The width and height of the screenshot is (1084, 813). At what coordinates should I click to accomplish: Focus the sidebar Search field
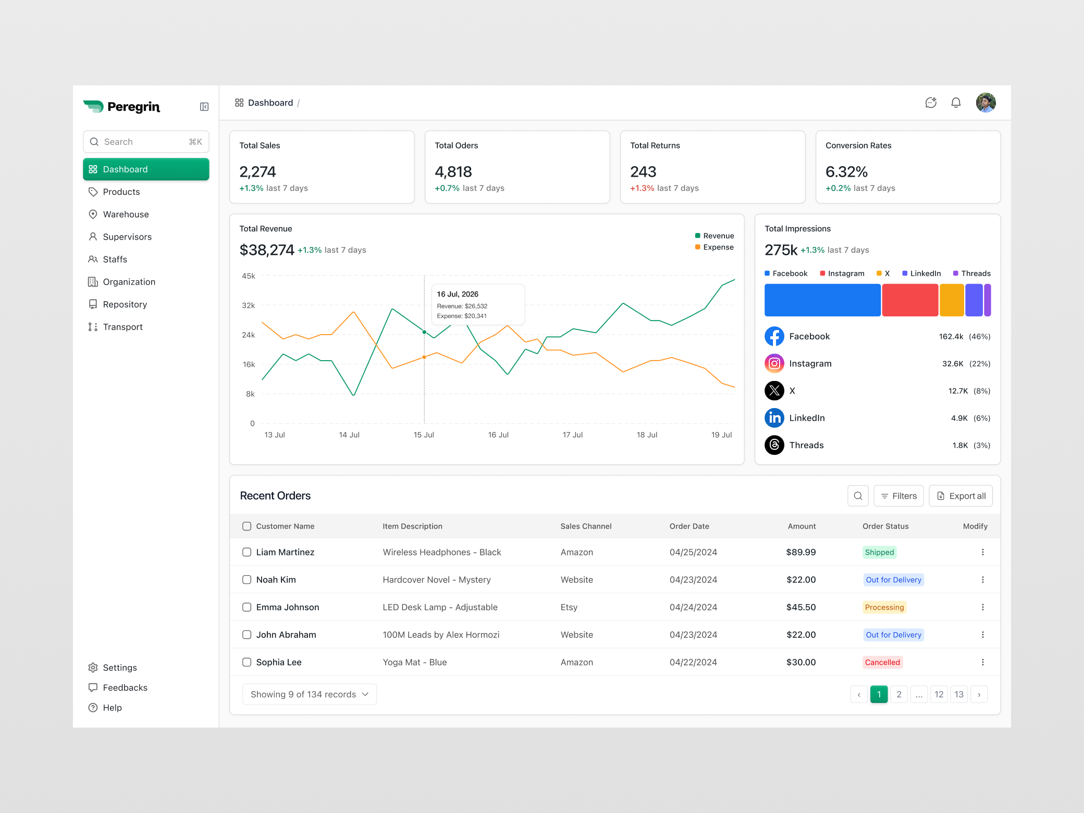click(x=146, y=142)
